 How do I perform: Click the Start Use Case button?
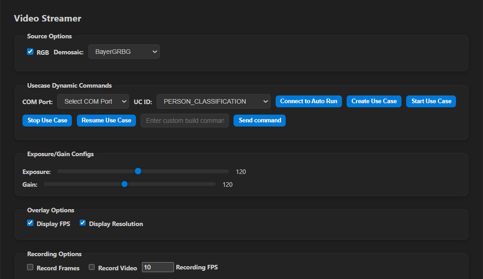(x=431, y=101)
